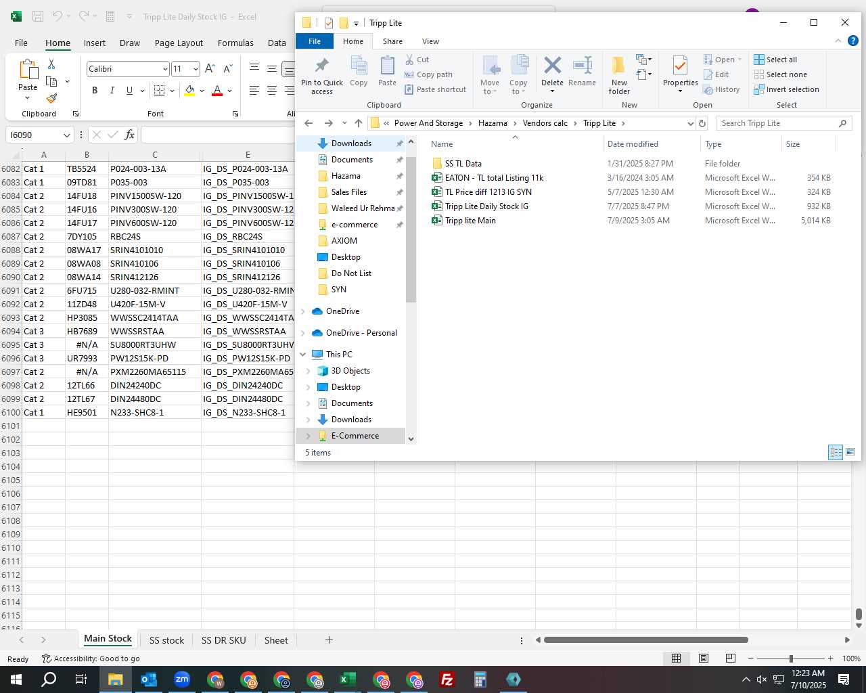Toggle Underline formatting in Excel
Screen dimensions: 866x693
click(x=129, y=90)
